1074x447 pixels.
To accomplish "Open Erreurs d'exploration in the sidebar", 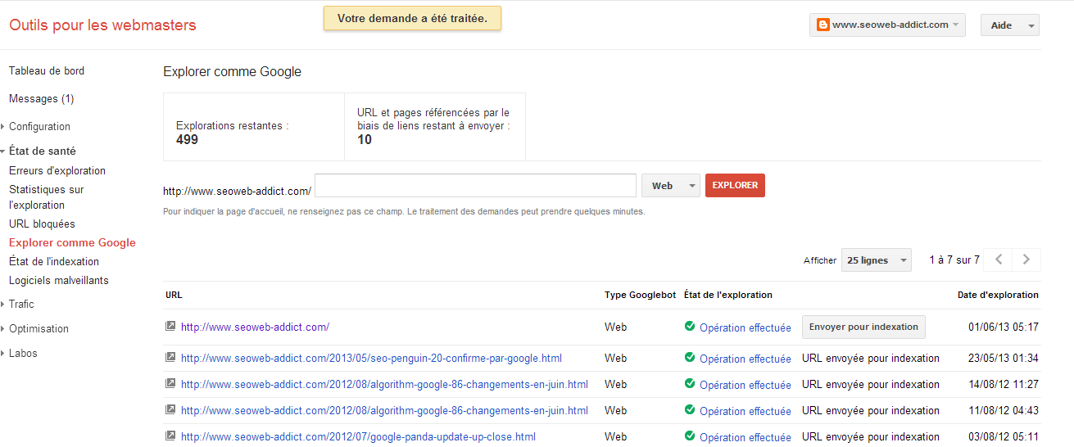I will tap(57, 170).
